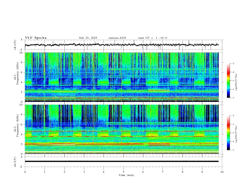Click the time axis tick label "2"
250x193 pixels.
coord(64,172)
